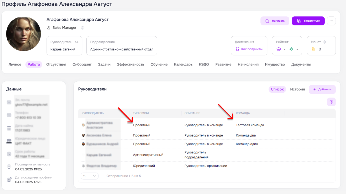The width and height of the screenshot is (346, 194).
Task: Select the История view toggle
Action: pyautogui.click(x=297, y=89)
